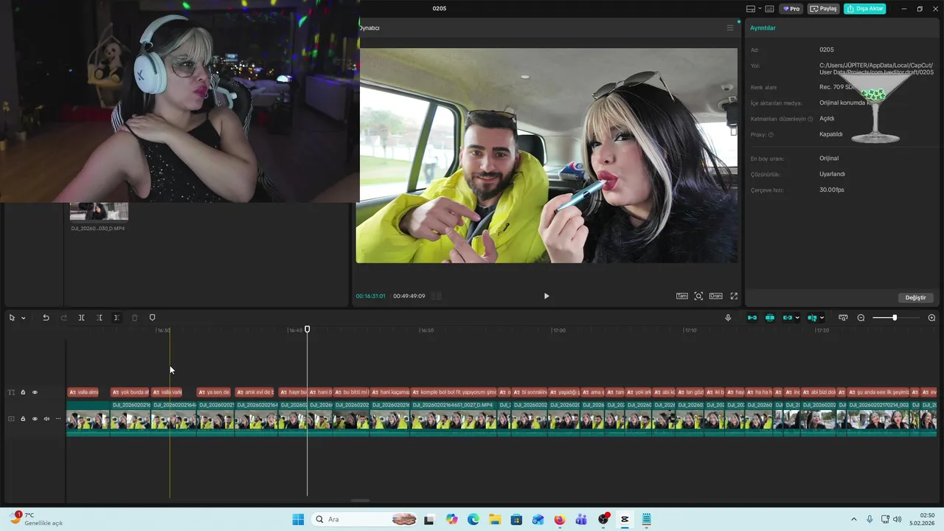
Task: Delete left part of clip at playhead
Action: [99, 318]
